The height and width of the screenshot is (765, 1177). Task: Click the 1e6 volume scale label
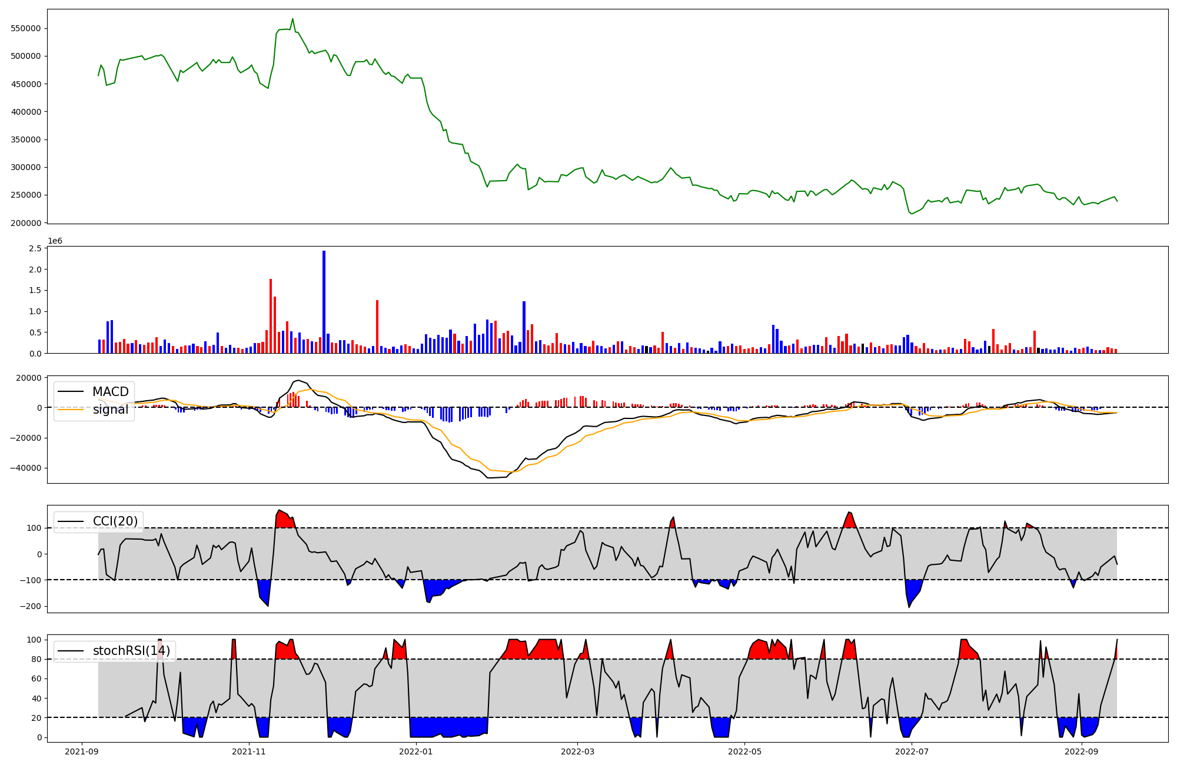tap(55, 241)
